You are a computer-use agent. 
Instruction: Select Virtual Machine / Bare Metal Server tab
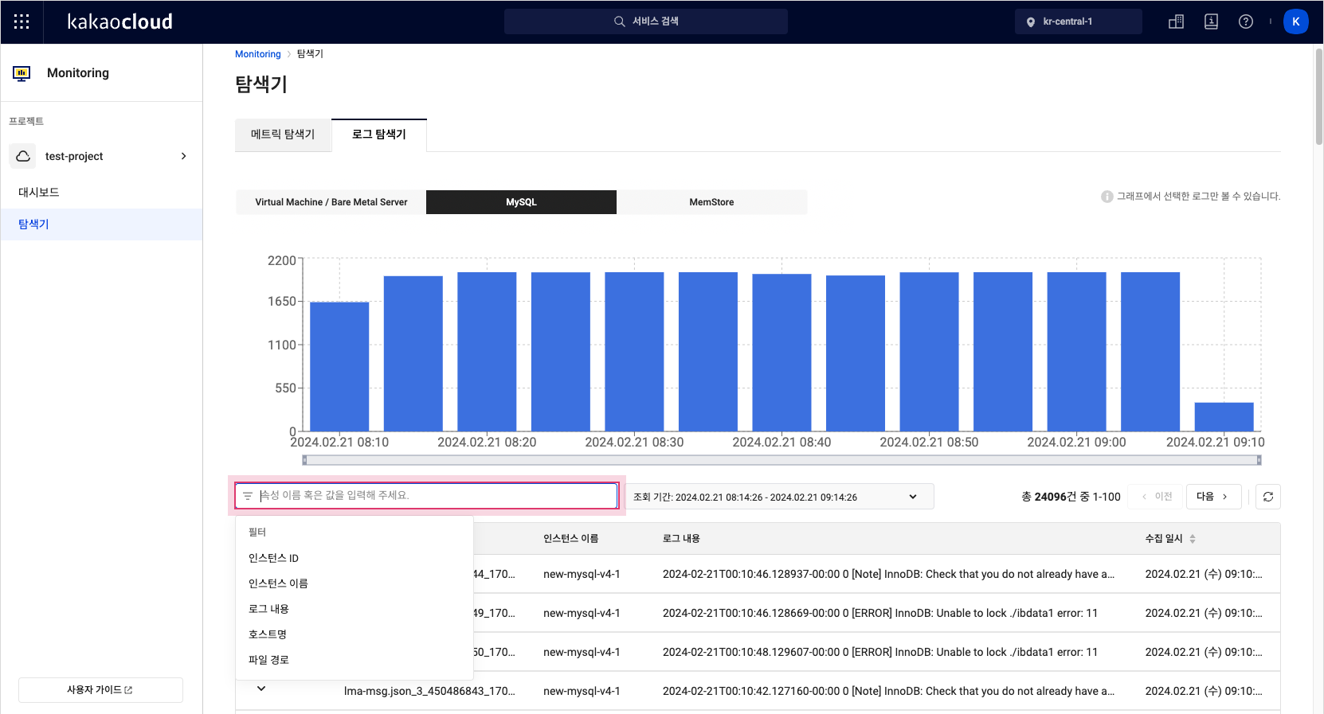[331, 202]
